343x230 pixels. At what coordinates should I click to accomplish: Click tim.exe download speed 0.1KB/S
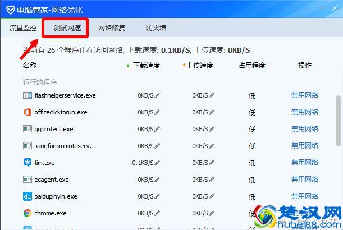(143, 163)
